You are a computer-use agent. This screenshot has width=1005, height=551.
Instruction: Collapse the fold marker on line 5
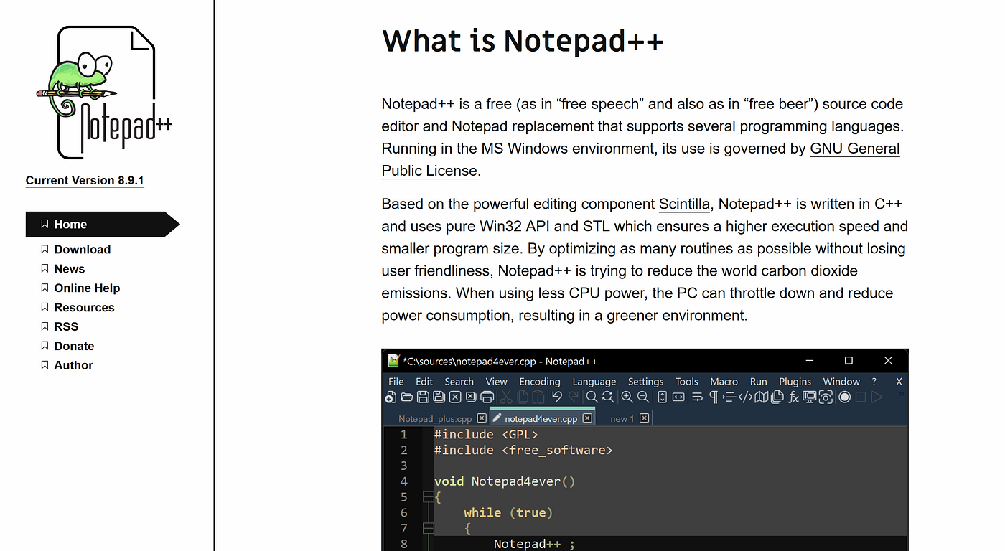pyautogui.click(x=428, y=496)
